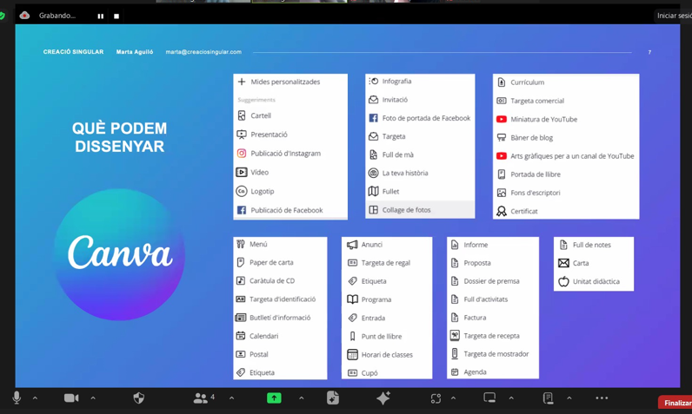Open the Participants panel showing 4
The width and height of the screenshot is (692, 414).
pos(204,398)
